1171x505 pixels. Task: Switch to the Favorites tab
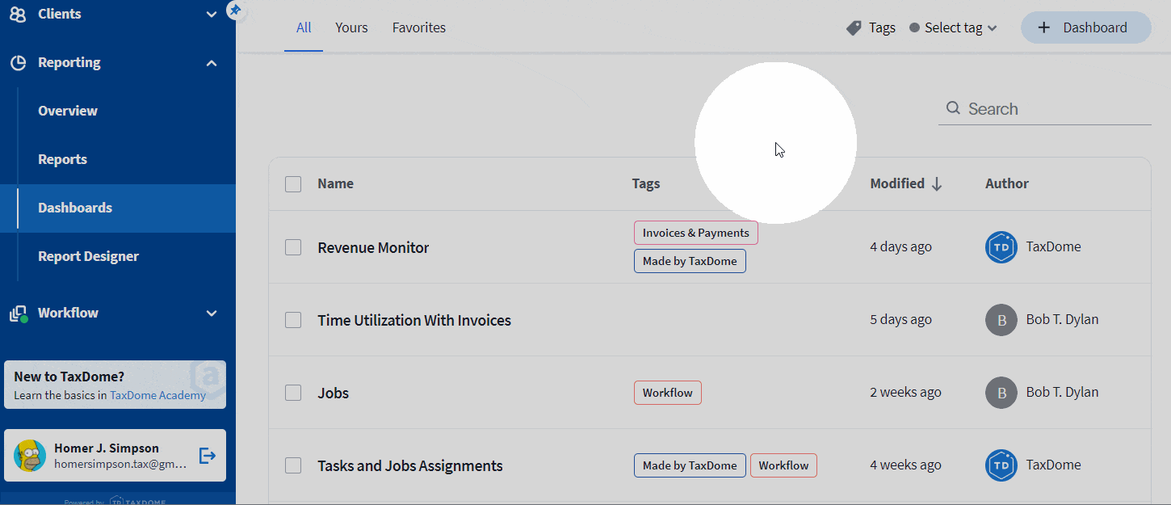tap(418, 27)
